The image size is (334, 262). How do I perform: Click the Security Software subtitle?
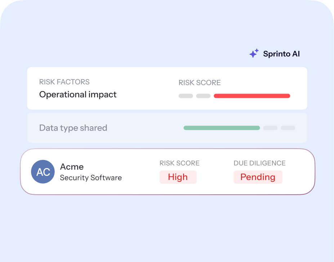(x=91, y=178)
